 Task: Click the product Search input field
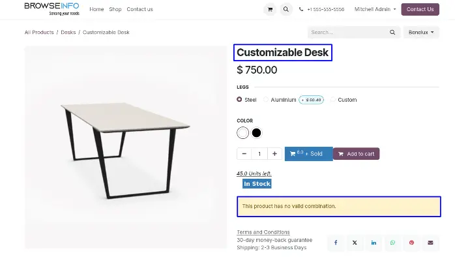coord(349,32)
